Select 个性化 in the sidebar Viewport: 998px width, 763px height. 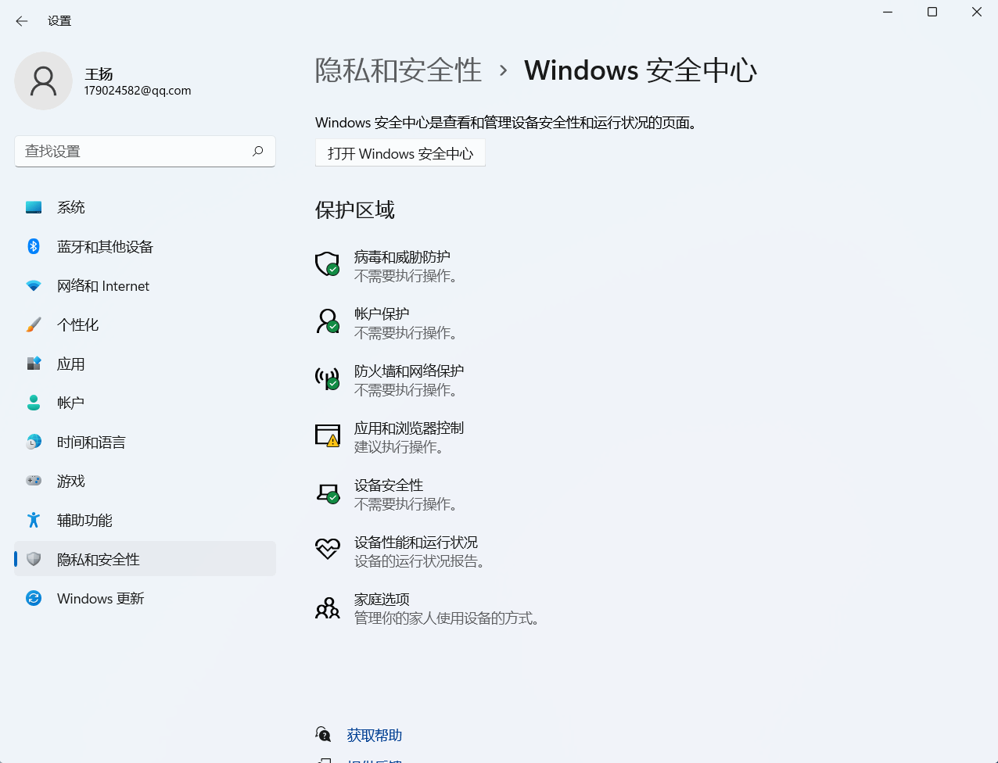click(x=77, y=324)
